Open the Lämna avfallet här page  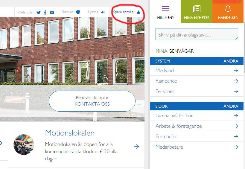[197, 115]
